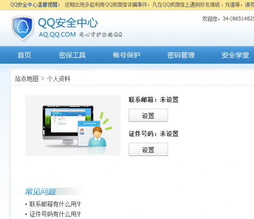Screen dimensions: 254x219
Task: Click 设置 button under 联系邮箱
Action: 148,115
